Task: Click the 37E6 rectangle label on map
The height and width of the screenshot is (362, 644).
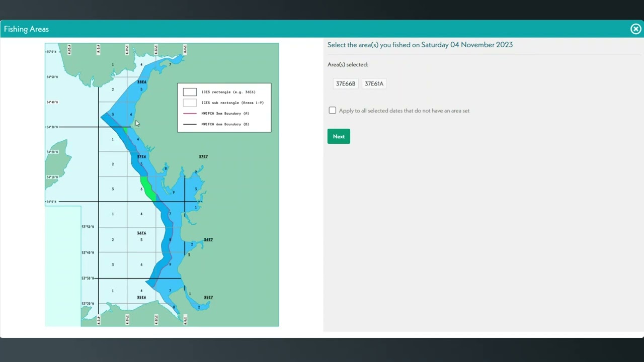Action: 142,157
